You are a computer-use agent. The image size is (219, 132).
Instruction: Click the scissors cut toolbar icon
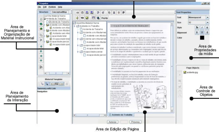pos(114,13)
